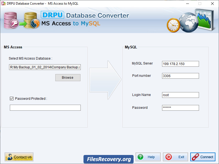Viewport: 219px width, 164px height.
Task: Click the Browse button
Action: (x=68, y=78)
